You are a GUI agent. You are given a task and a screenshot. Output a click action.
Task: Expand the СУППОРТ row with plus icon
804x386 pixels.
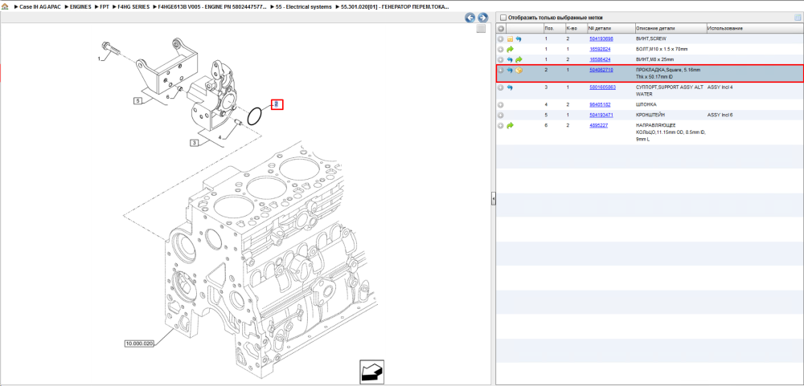(x=501, y=87)
